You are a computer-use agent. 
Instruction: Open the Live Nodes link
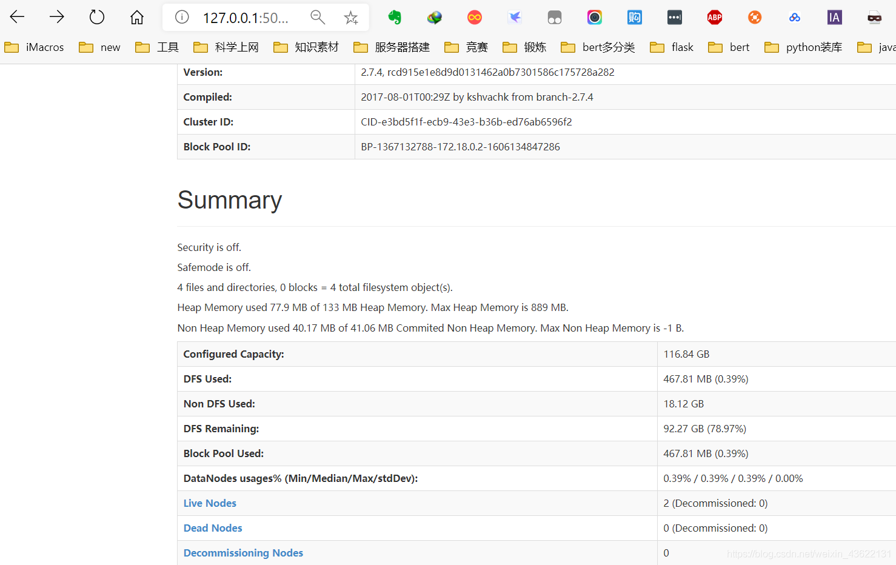[210, 503]
